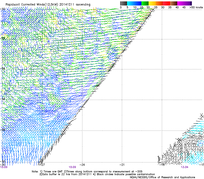Click the '-30' latitude axis label
This screenshot has width=204, height=179.
(3, 161)
